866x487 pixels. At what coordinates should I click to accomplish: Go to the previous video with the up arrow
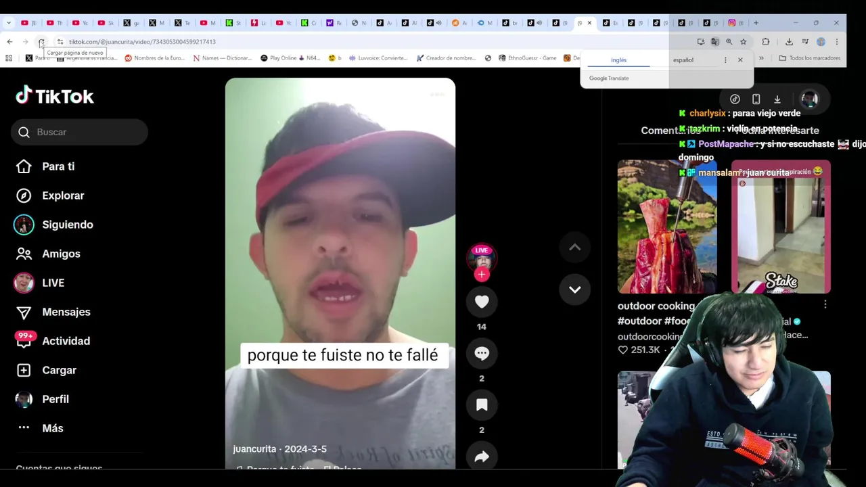tap(574, 248)
